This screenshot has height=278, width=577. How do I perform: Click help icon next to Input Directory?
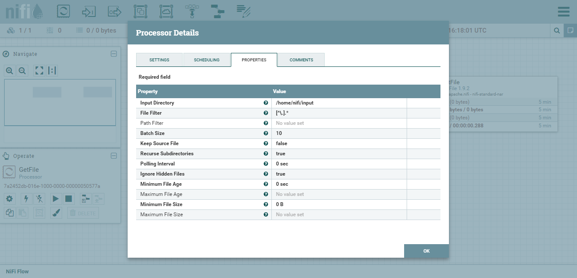(x=266, y=103)
